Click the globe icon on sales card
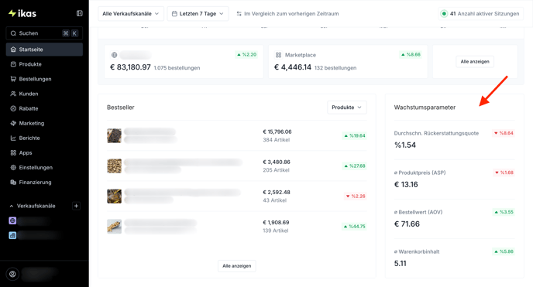 [x=114, y=55]
